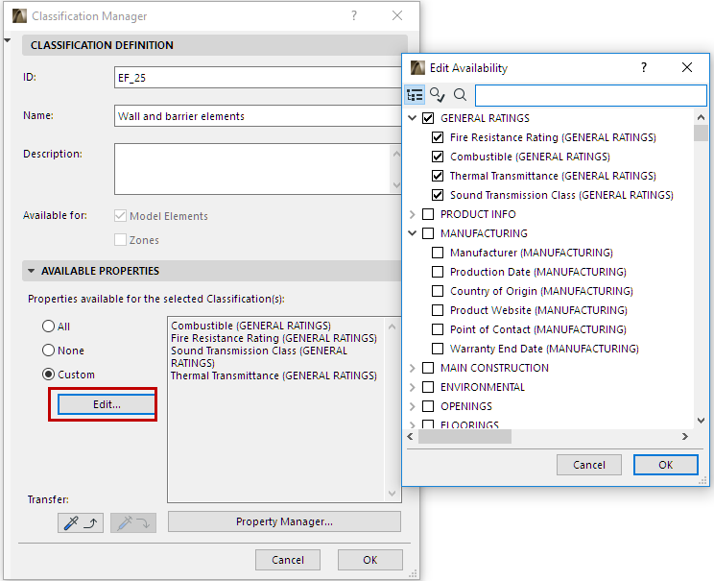Uncheck Thermal Transmittance checkbox
This screenshot has width=714, height=581.
438,176
